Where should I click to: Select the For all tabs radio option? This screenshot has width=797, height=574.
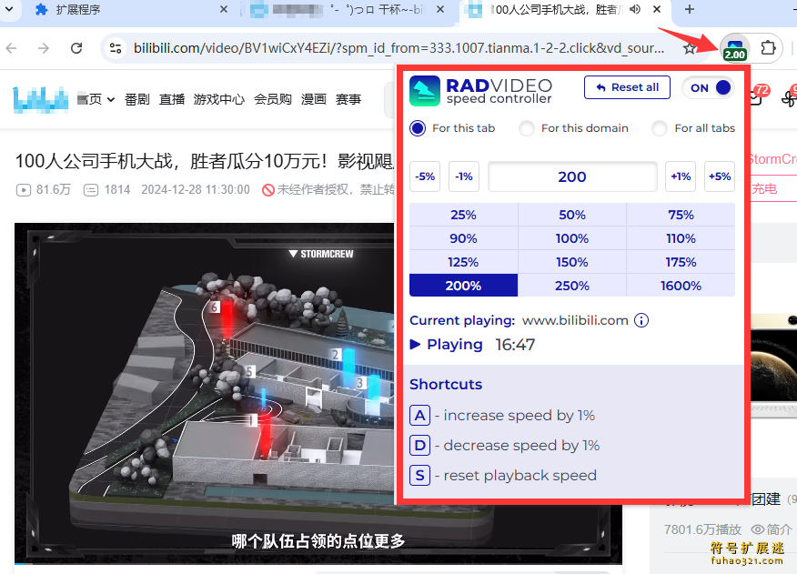pyautogui.click(x=660, y=128)
